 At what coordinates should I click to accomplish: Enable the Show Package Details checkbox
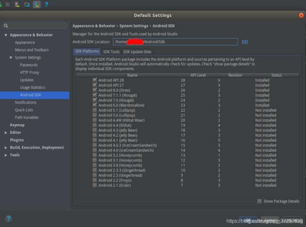(259, 201)
